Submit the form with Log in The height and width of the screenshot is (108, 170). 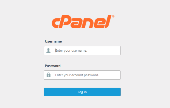[82, 92]
